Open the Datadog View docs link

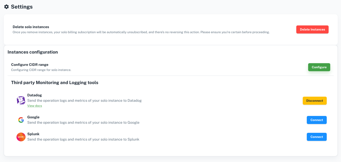point(34,106)
